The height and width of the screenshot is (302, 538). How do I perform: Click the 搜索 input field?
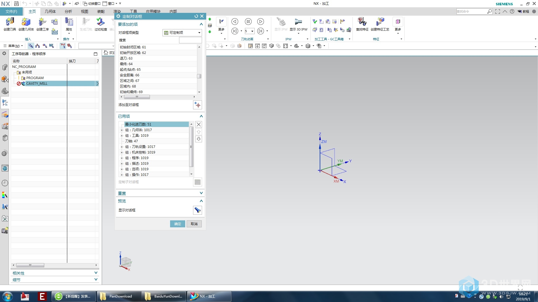pos(190,40)
